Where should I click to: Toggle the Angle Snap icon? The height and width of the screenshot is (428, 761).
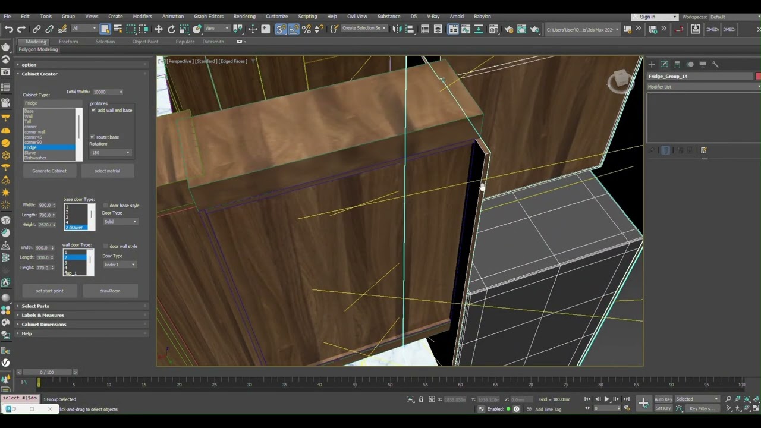[x=294, y=29]
